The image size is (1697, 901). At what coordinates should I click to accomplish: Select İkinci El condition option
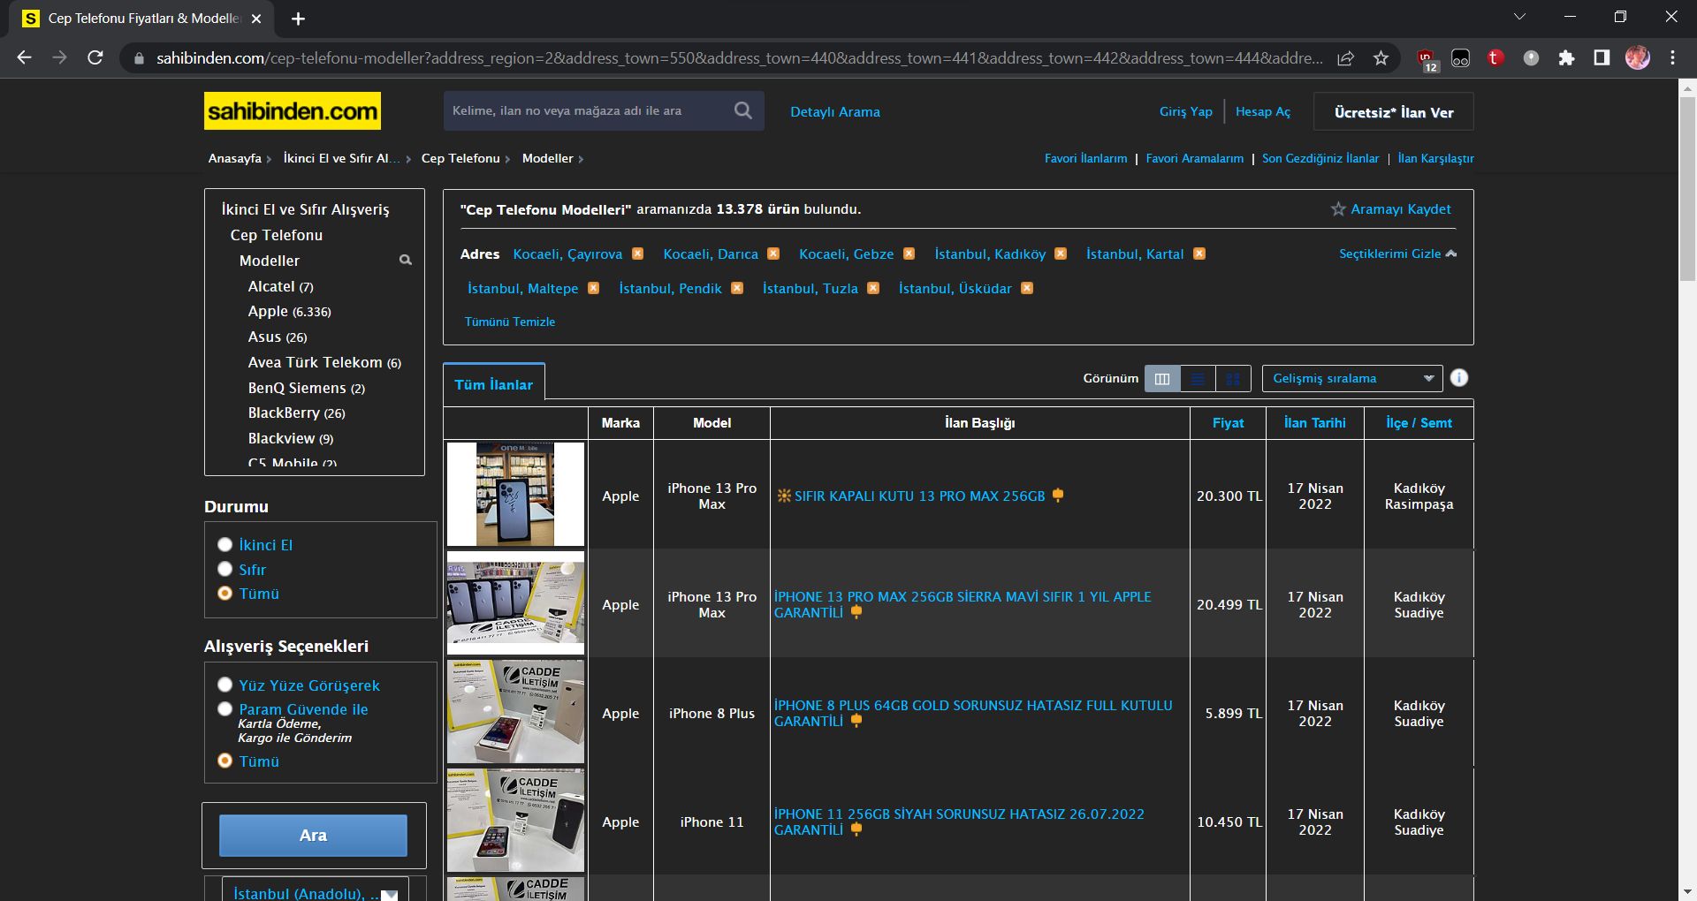[224, 545]
